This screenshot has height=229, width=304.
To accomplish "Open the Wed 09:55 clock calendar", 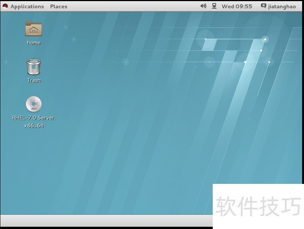I will [237, 6].
